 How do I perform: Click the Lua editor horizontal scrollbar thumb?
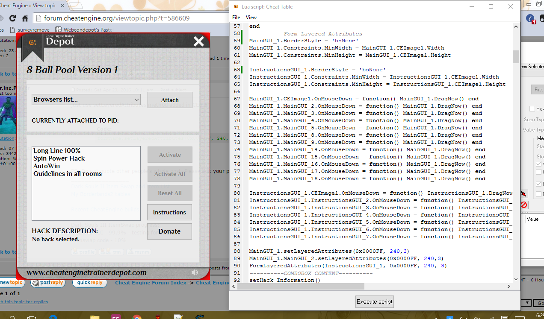click(301, 287)
